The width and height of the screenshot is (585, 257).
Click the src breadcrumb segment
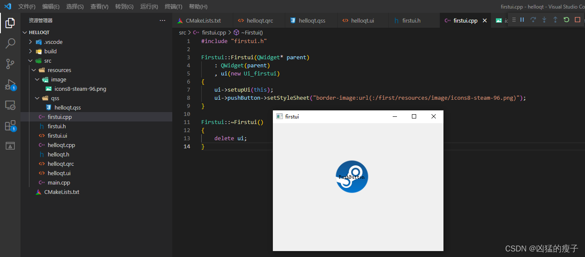[182, 32]
